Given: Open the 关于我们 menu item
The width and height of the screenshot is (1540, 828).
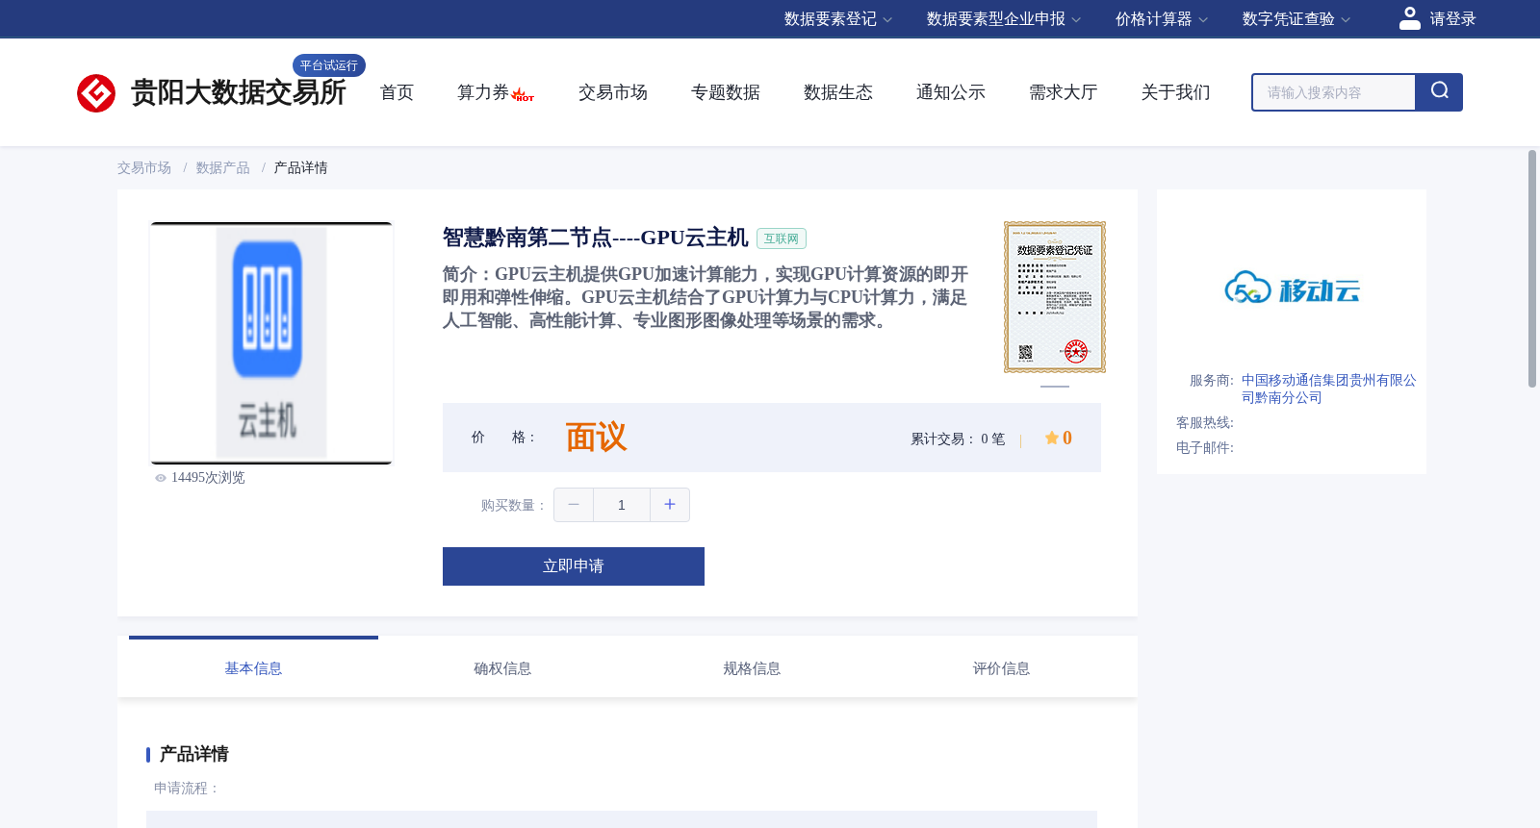Looking at the screenshot, I should tap(1176, 92).
